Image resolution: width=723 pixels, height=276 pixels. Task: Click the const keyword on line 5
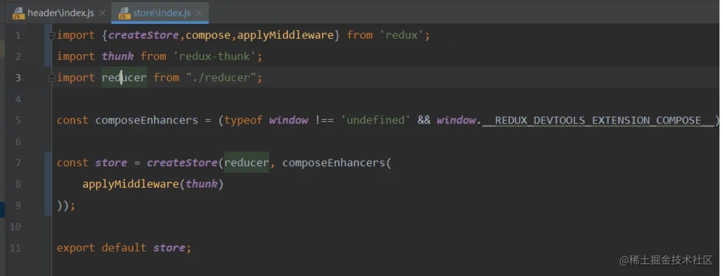pyautogui.click(x=73, y=121)
